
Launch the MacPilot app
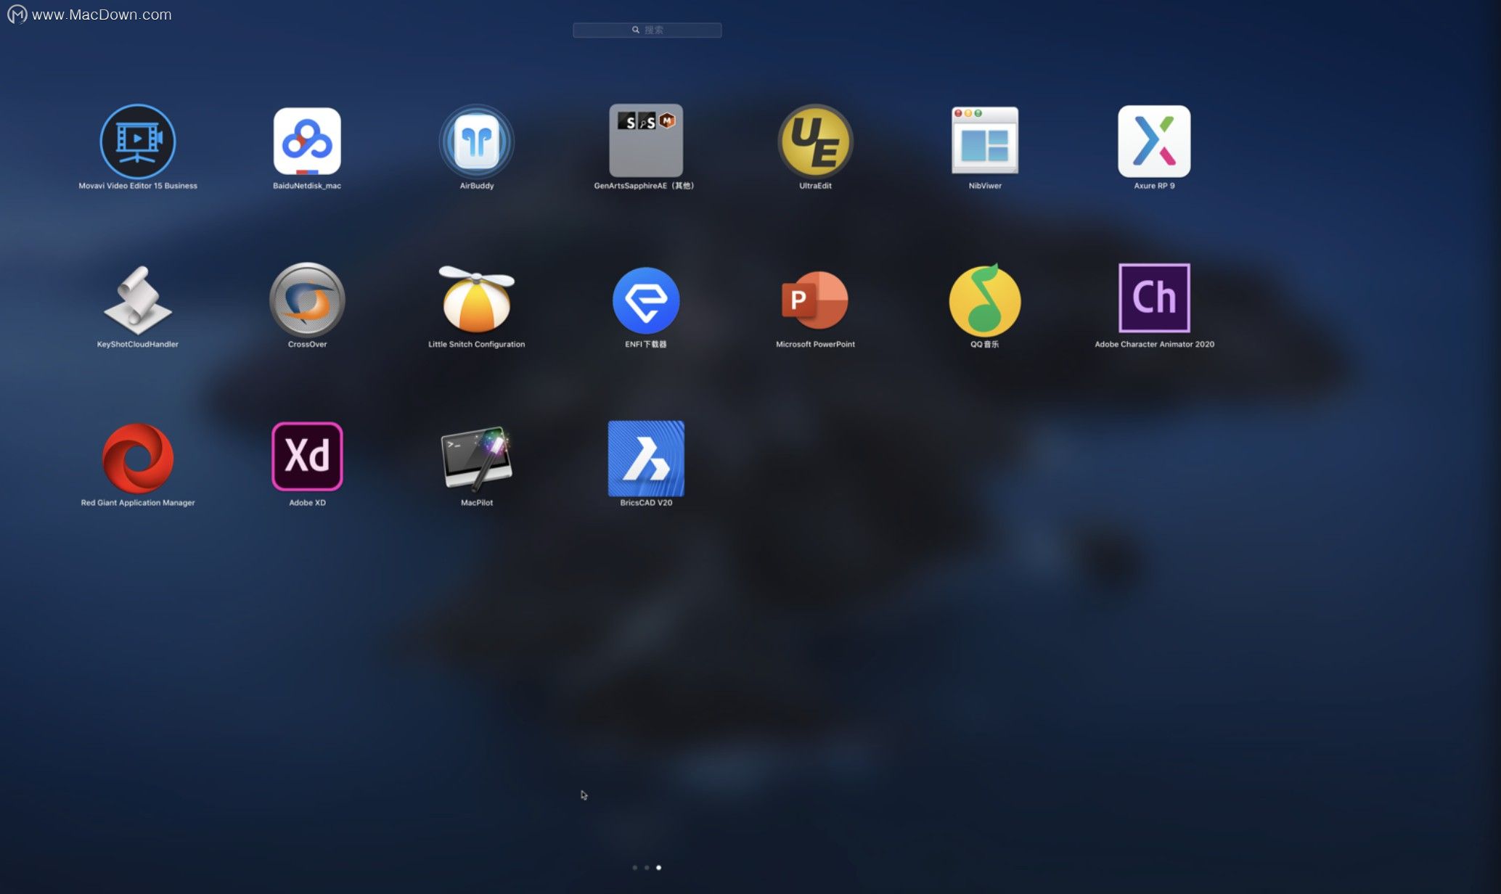[477, 459]
